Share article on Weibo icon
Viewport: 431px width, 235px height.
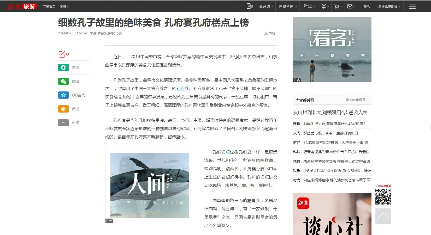(63, 109)
